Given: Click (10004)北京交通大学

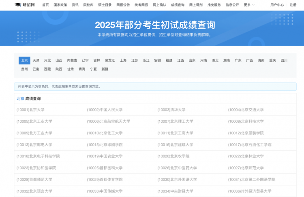Looking at the screenshot, I should pos(246,110).
